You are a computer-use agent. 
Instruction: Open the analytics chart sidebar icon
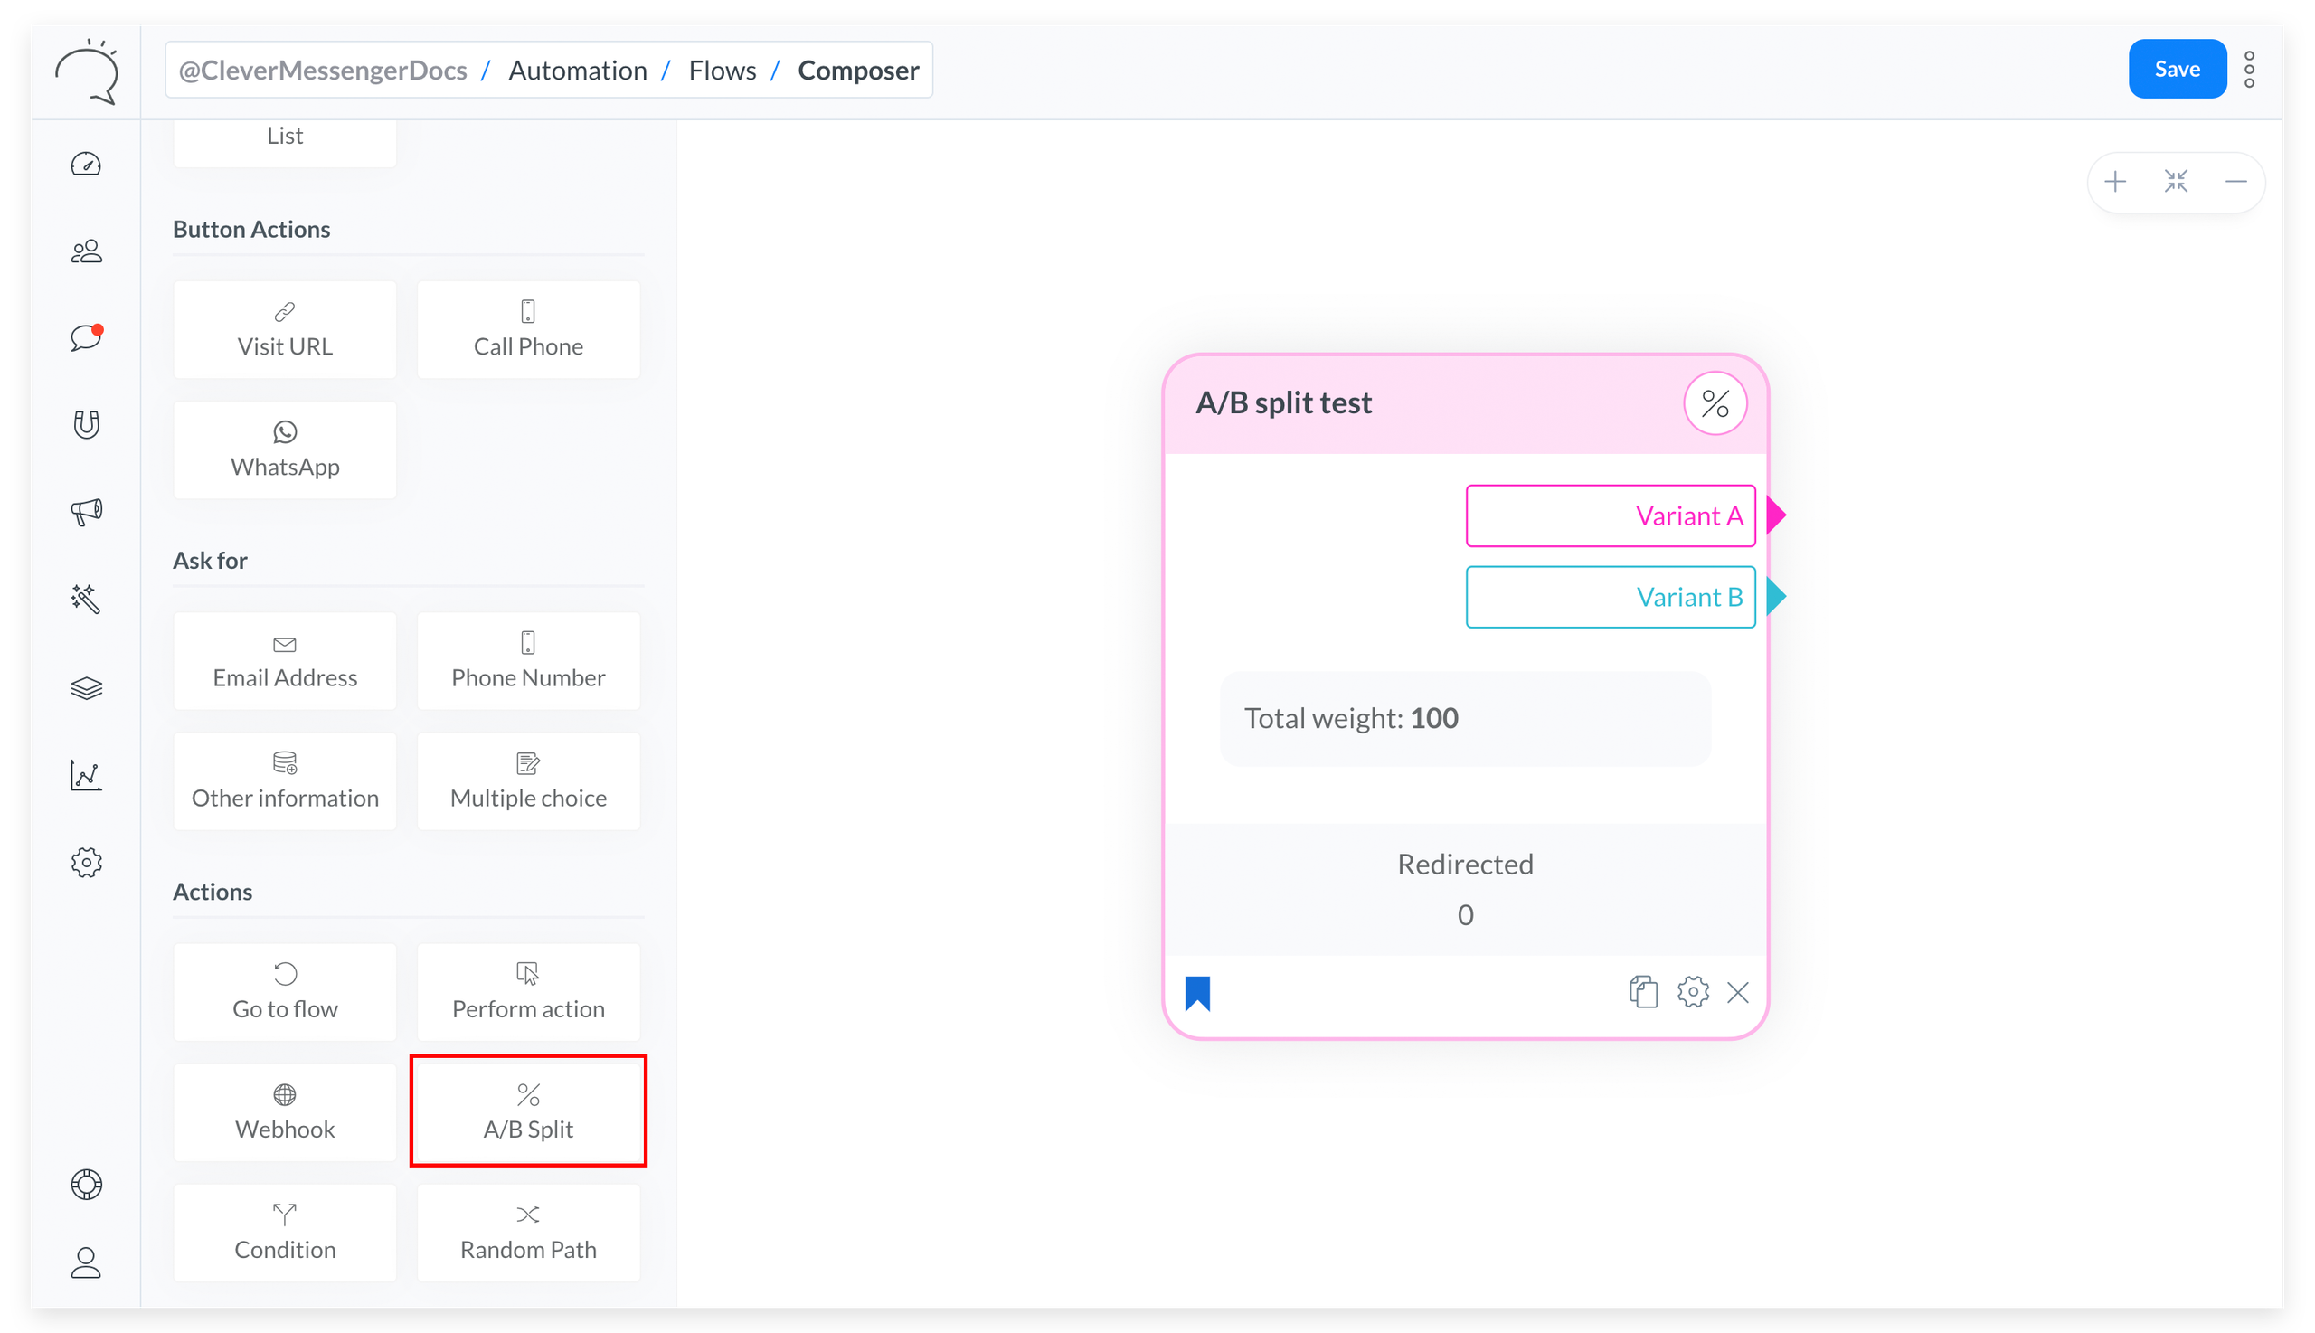(x=86, y=775)
